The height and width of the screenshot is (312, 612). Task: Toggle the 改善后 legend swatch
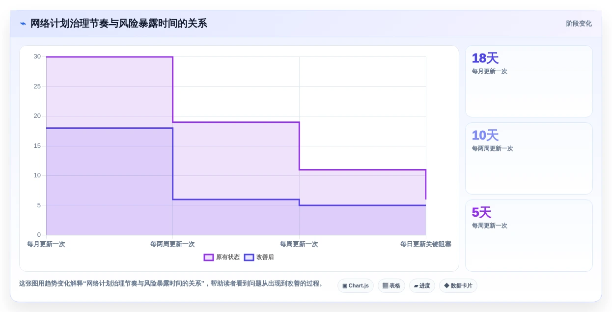pos(249,257)
